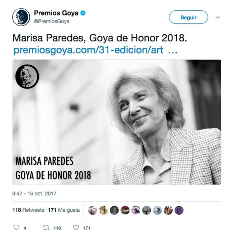Open the Premios Goya display name
Screen dimensions: 233x239
[x=56, y=13]
